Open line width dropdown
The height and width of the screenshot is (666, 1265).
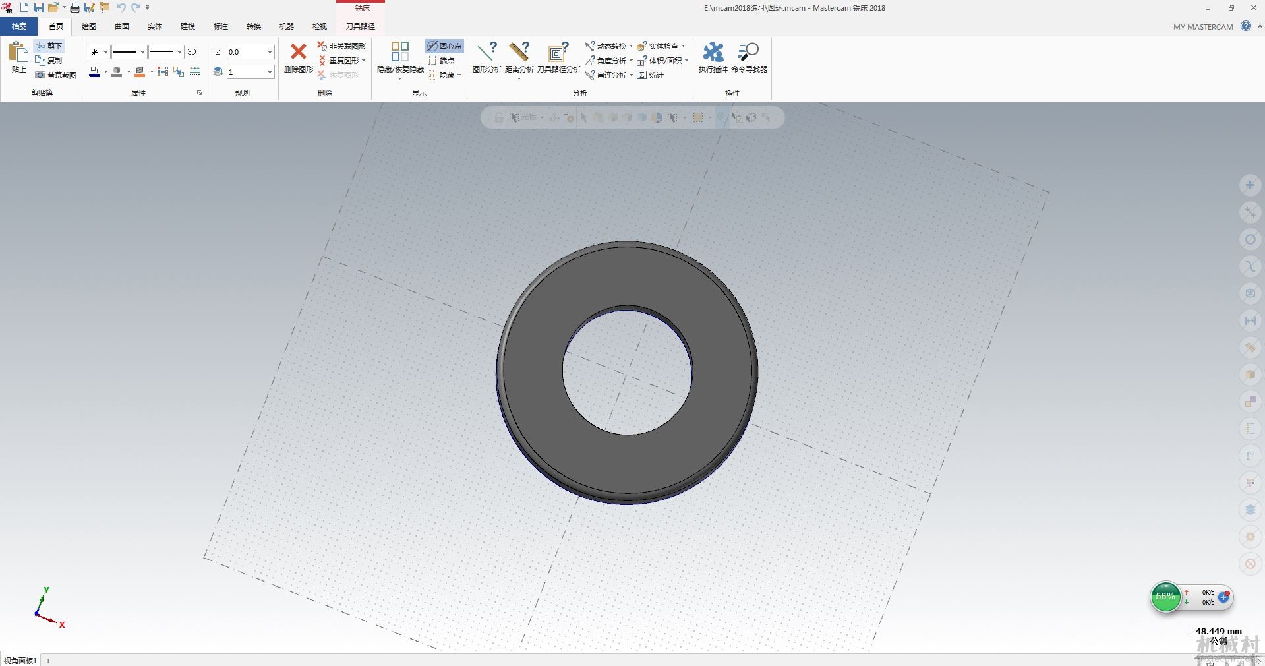(179, 52)
